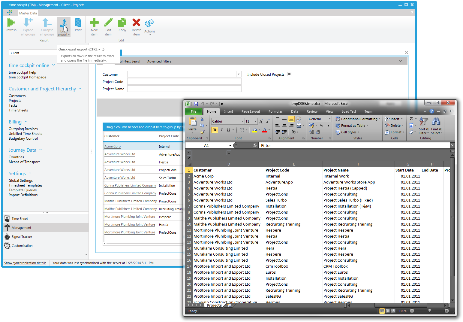Click Show synchronization details link
The width and height of the screenshot is (463, 322).
click(25, 263)
